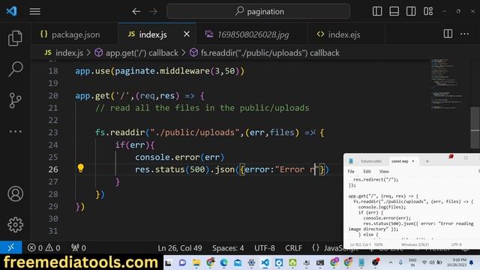Change encoding via UTF-8 in VS Code status bar
480x270 pixels.
point(265,248)
